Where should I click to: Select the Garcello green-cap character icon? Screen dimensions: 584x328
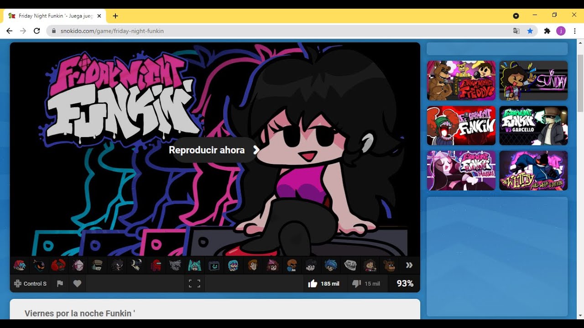point(97,265)
